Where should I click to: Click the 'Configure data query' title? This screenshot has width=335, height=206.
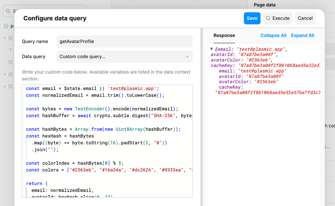pyautogui.click(x=55, y=19)
